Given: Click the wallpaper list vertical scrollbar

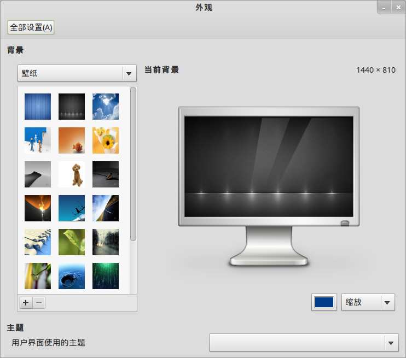Looking at the screenshot, I should 133,164.
